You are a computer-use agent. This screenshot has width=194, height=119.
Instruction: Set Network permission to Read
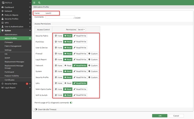point(68,65)
